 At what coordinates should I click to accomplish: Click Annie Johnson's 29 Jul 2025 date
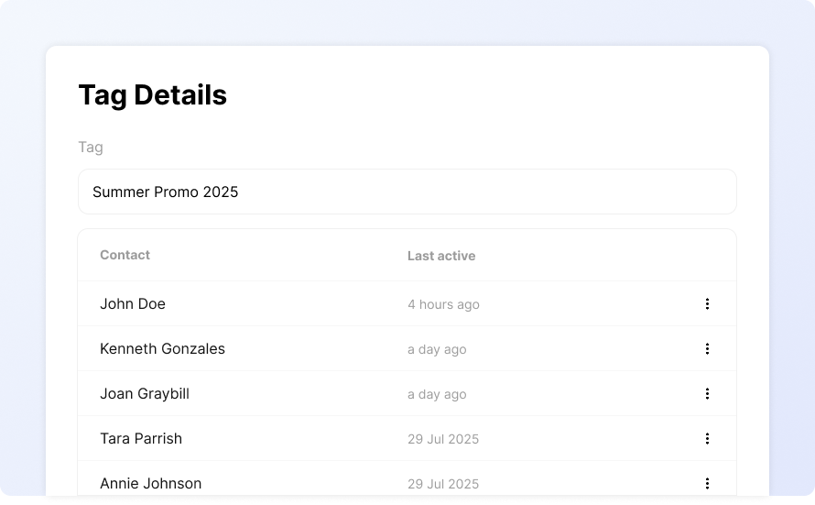click(443, 484)
